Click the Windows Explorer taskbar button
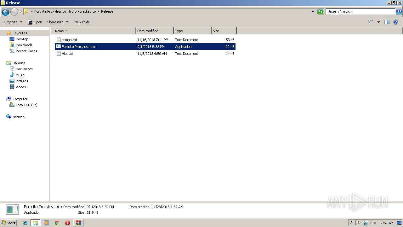 [x=36, y=223]
